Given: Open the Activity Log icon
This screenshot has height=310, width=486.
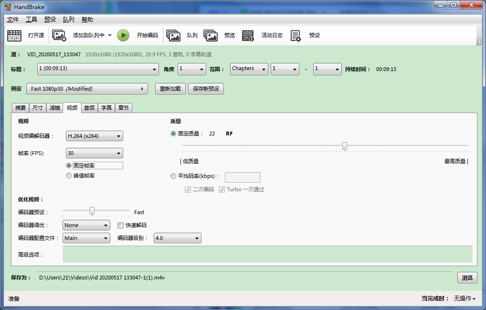Looking at the screenshot, I should (x=248, y=35).
